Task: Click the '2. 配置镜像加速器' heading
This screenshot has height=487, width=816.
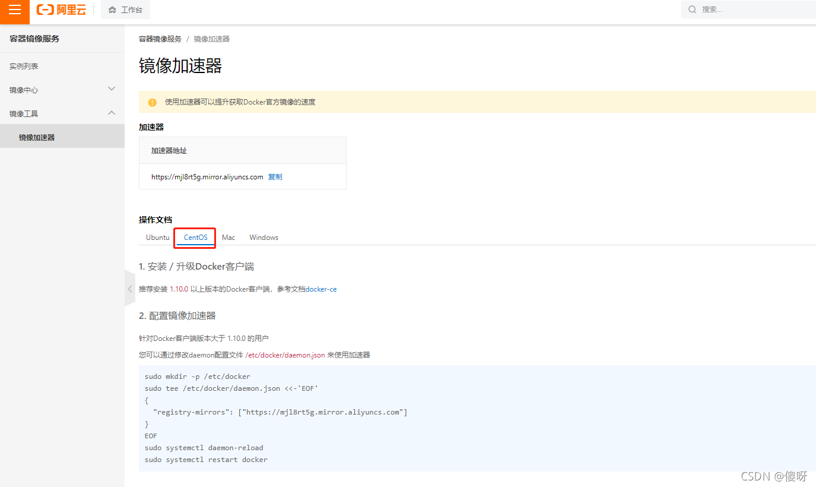Action: (x=177, y=315)
